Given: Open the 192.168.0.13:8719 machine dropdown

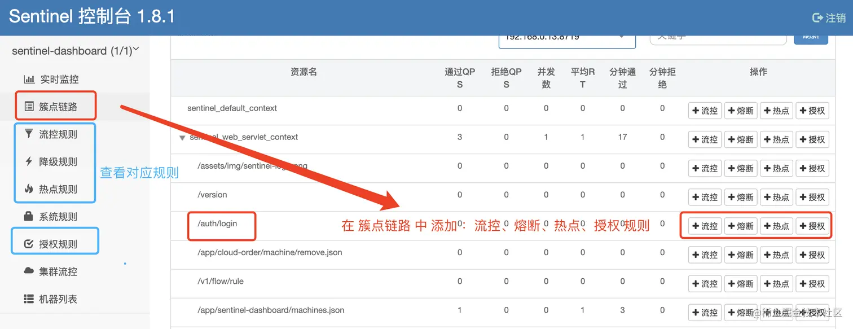Looking at the screenshot, I should coord(567,38).
